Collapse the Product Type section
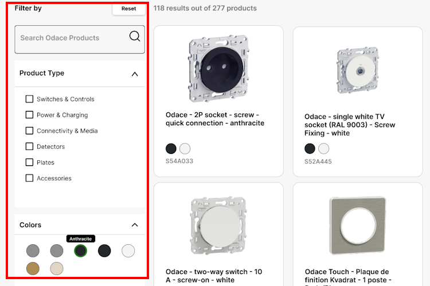Image resolution: width=430 pixels, height=286 pixels. coord(135,74)
